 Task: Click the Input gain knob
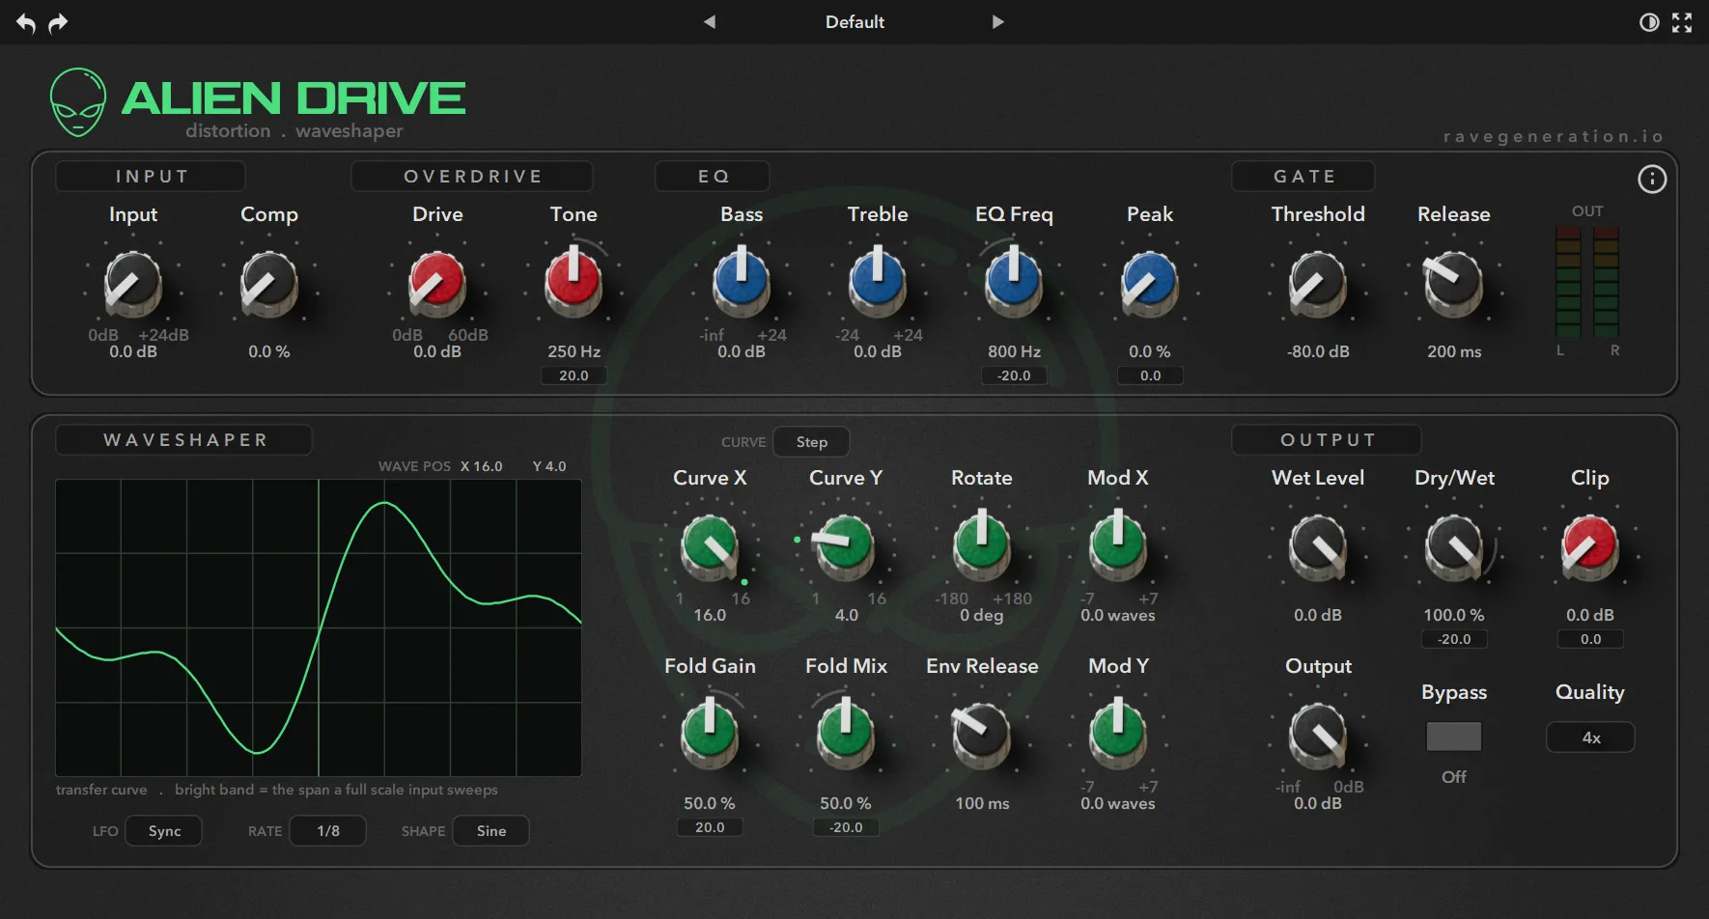coord(133,283)
